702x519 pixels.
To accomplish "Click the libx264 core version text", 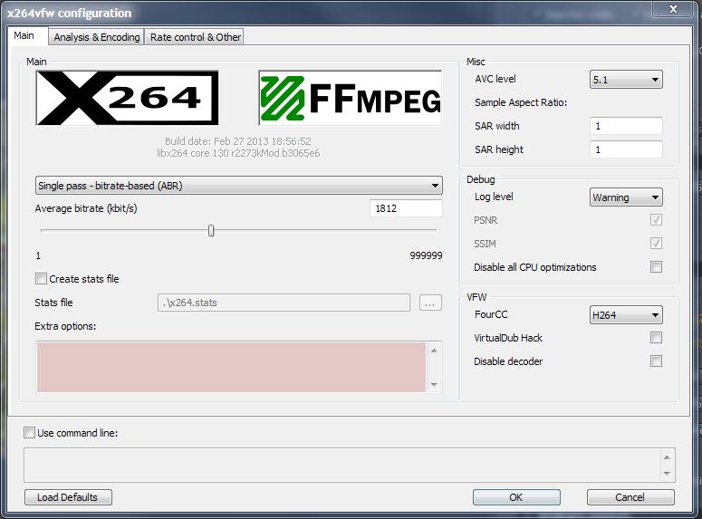I will click(238, 153).
